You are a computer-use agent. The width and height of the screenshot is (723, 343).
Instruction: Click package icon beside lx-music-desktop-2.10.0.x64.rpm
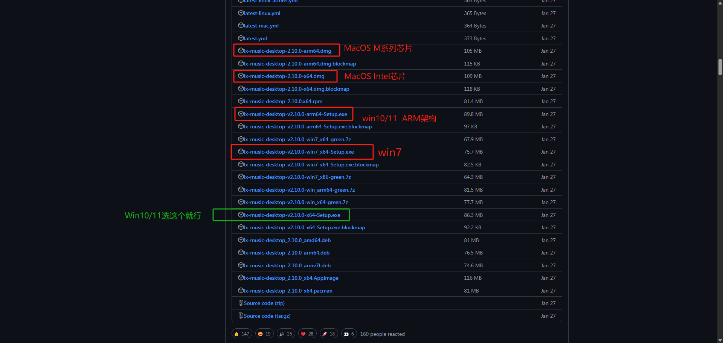tap(241, 101)
